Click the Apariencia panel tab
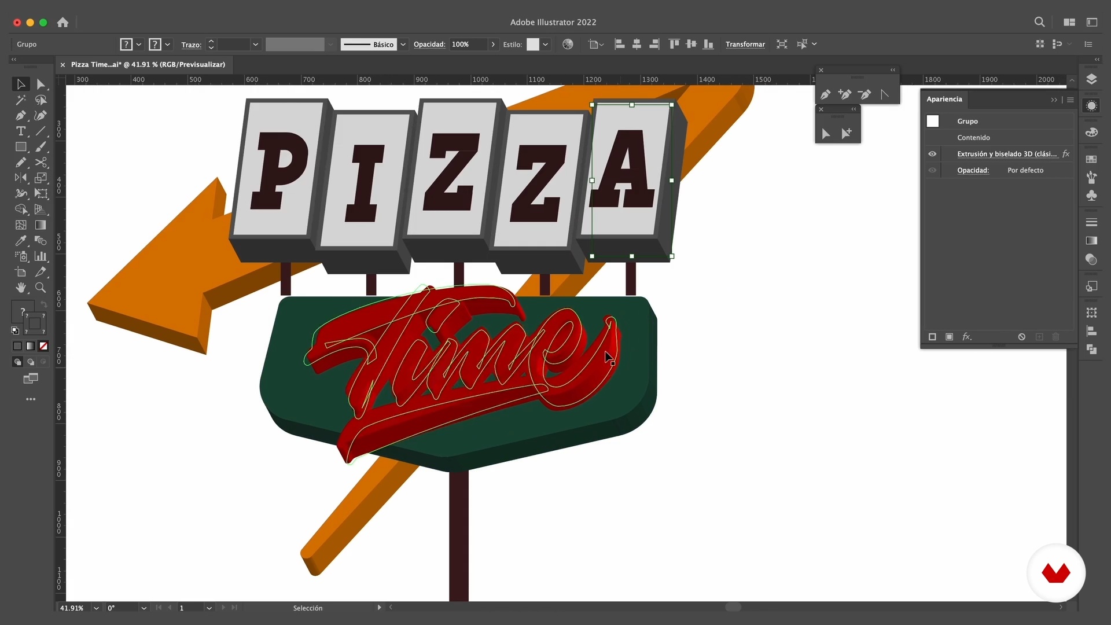The image size is (1111, 625). click(x=944, y=100)
